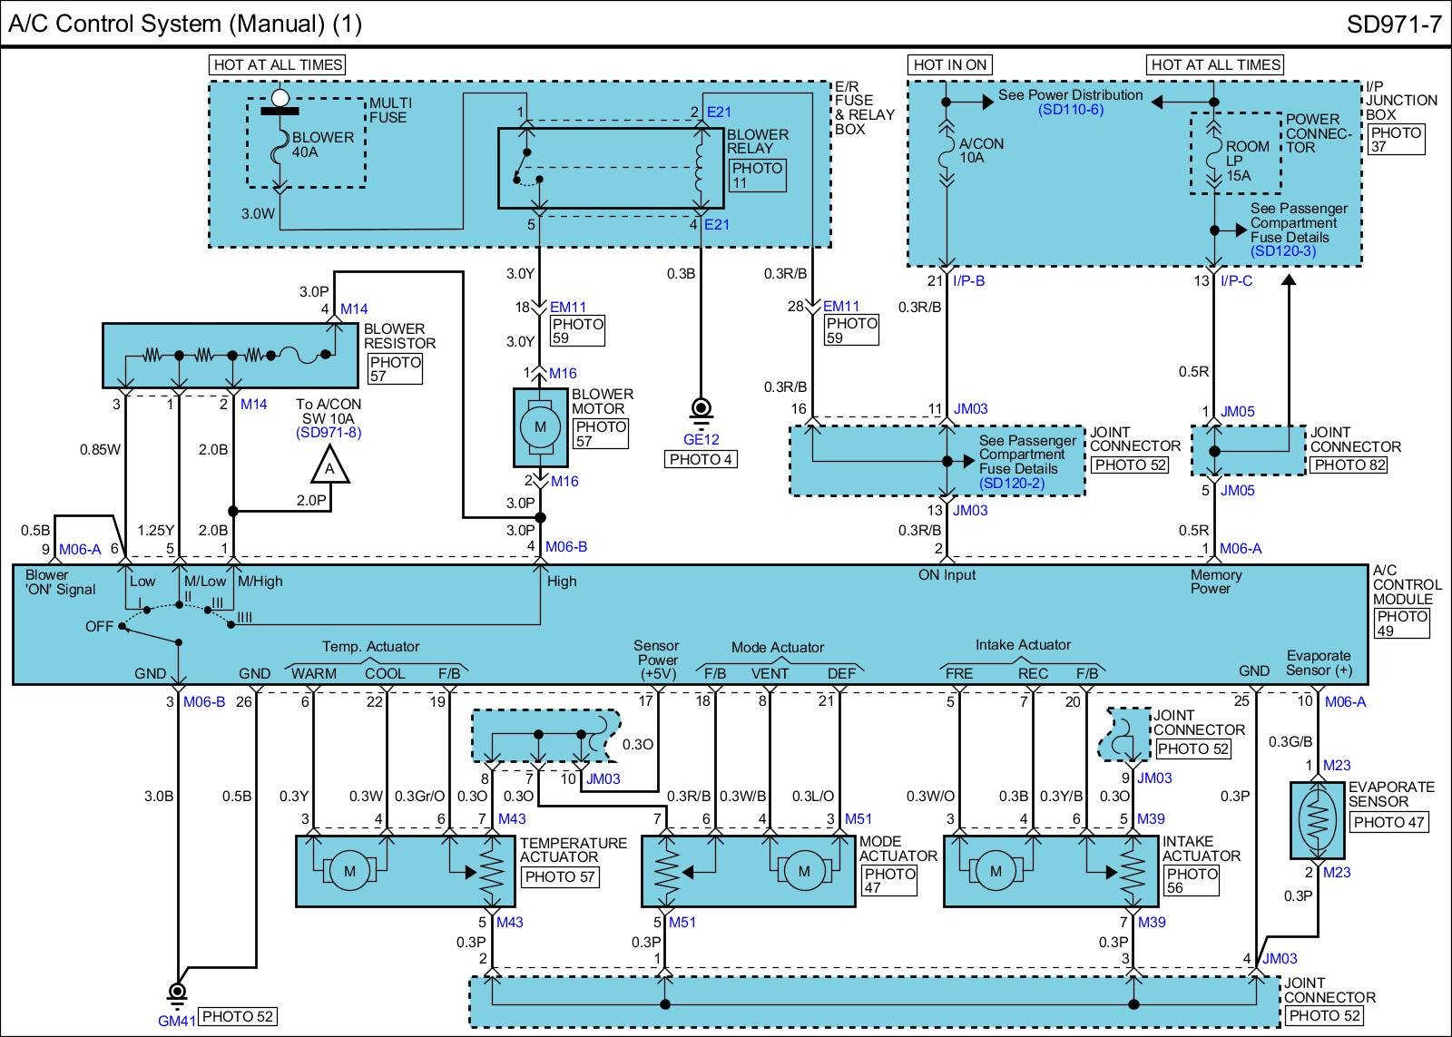1452x1037 pixels.
Task: Click the GM41 ground symbol
Action: pyautogui.click(x=178, y=992)
